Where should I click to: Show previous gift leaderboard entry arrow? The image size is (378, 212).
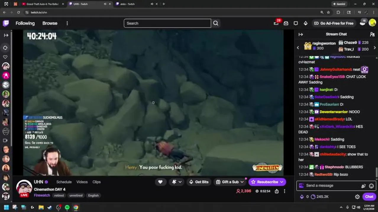tap(298, 47)
